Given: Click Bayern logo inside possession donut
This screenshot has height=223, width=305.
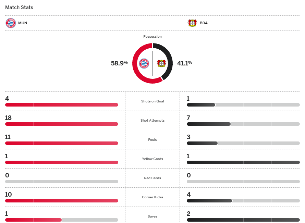Looking at the screenshot, I should pyautogui.click(x=144, y=63).
